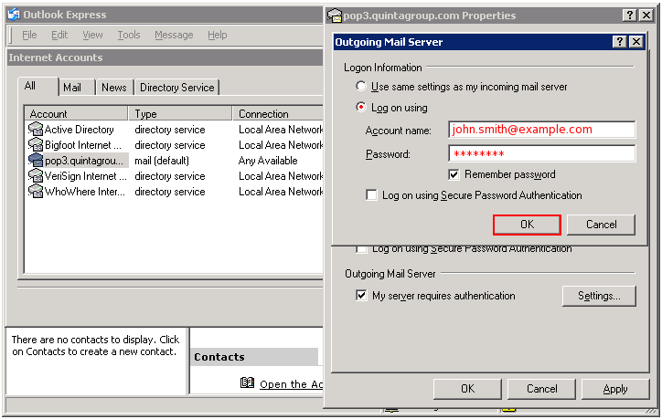Select the VeriSign Internet account row
662x419 pixels.
point(174,176)
